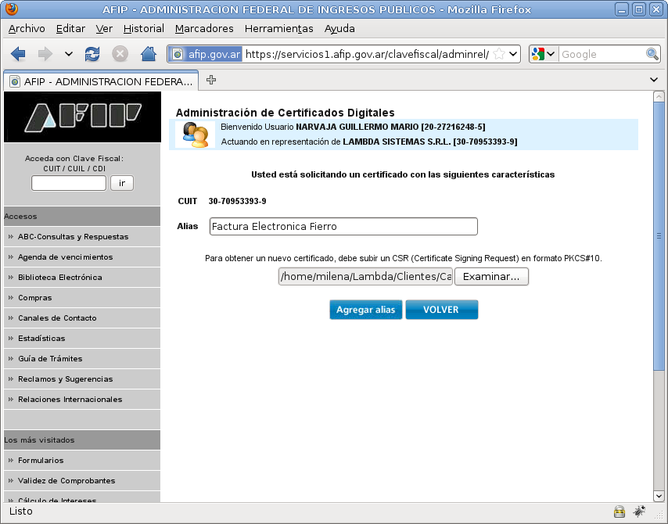Viewport: 668px width, 524px height.
Task: Open Relaciones Internacionales link
Action: 70,399
